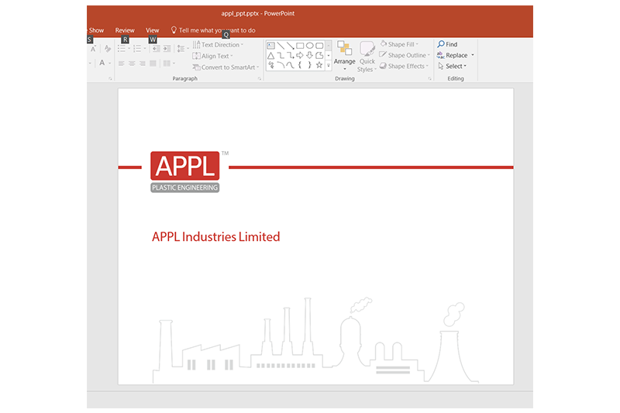
Task: Align paragraph text right
Action: (143, 64)
